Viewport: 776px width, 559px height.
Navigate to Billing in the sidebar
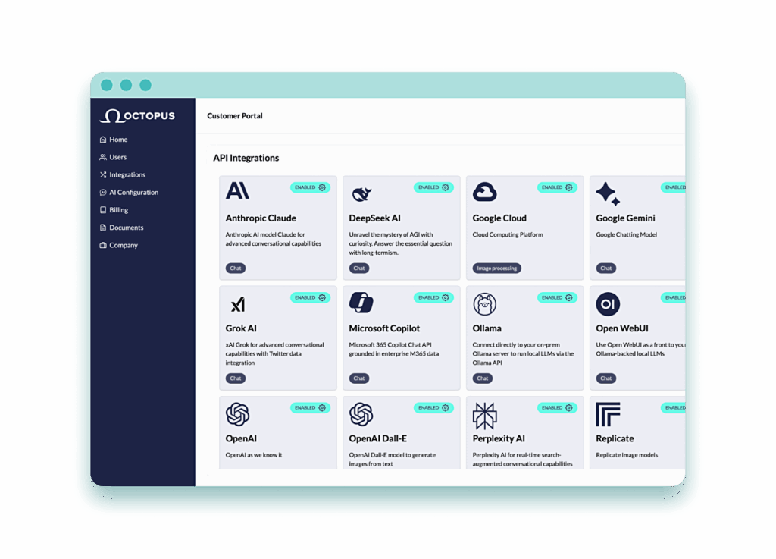coord(114,210)
